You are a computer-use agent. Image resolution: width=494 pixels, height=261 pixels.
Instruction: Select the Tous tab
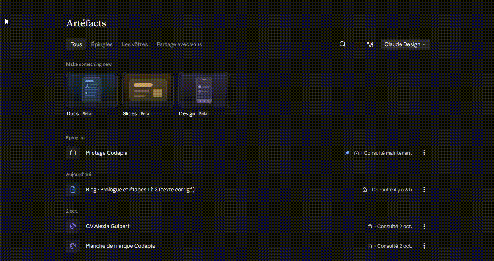[x=76, y=44]
